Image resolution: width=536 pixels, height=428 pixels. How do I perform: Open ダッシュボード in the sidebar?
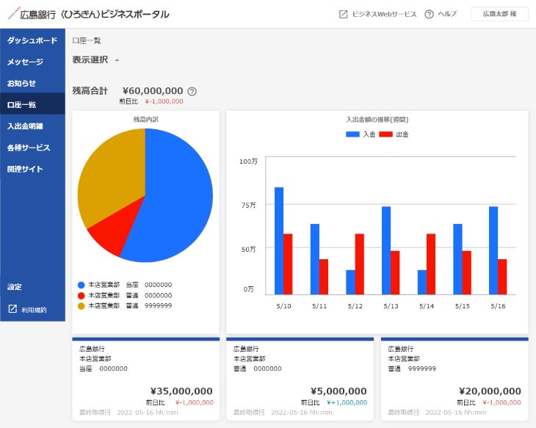[x=32, y=40]
